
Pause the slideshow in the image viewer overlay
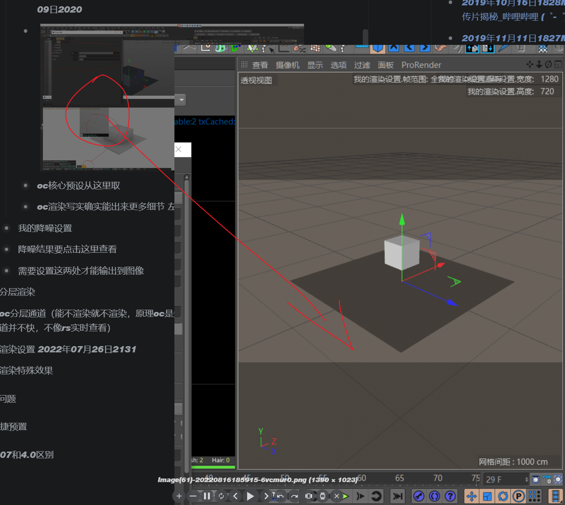click(207, 496)
